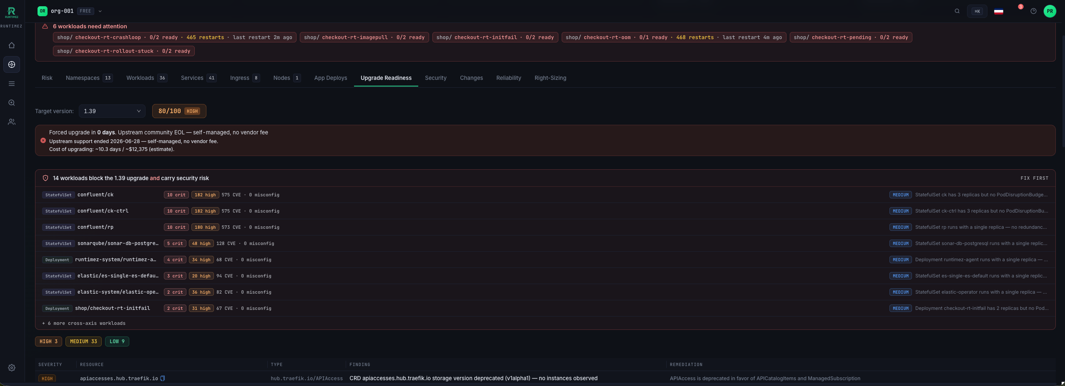
Task: Click the language flag icon
Action: click(999, 12)
